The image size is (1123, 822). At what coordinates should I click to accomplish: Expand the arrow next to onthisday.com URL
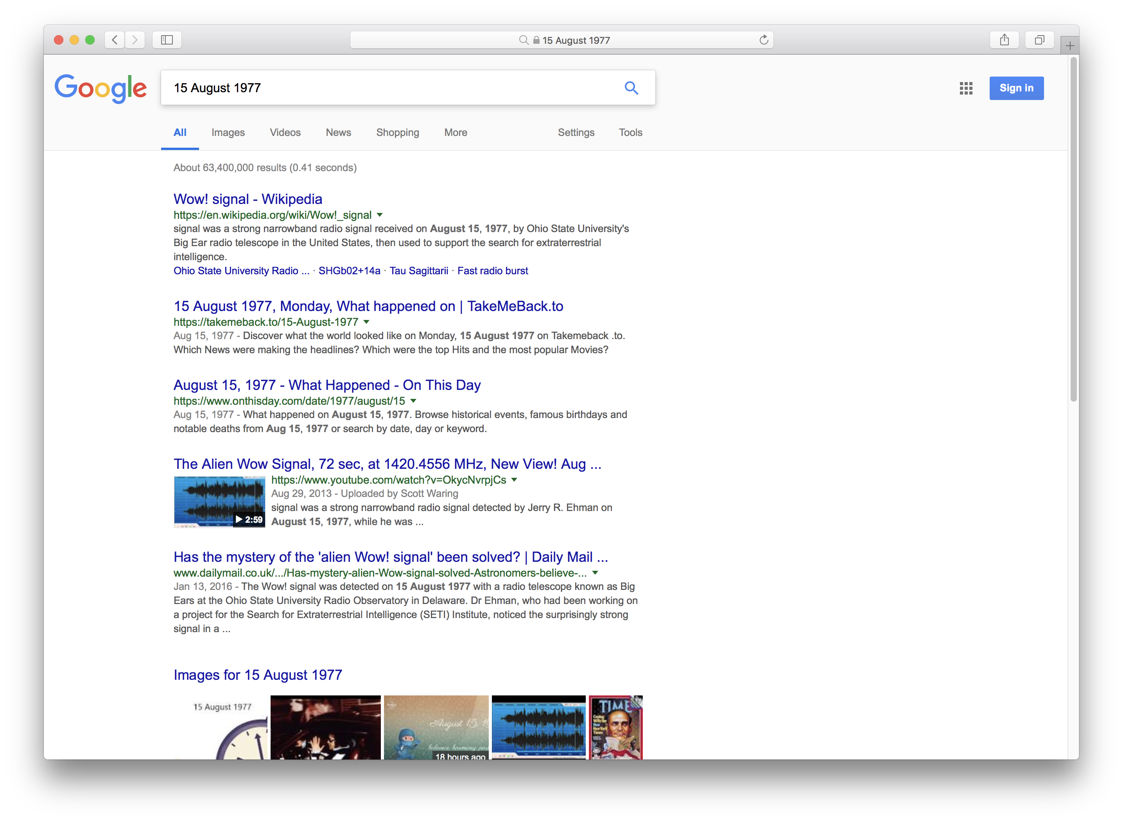(x=413, y=400)
